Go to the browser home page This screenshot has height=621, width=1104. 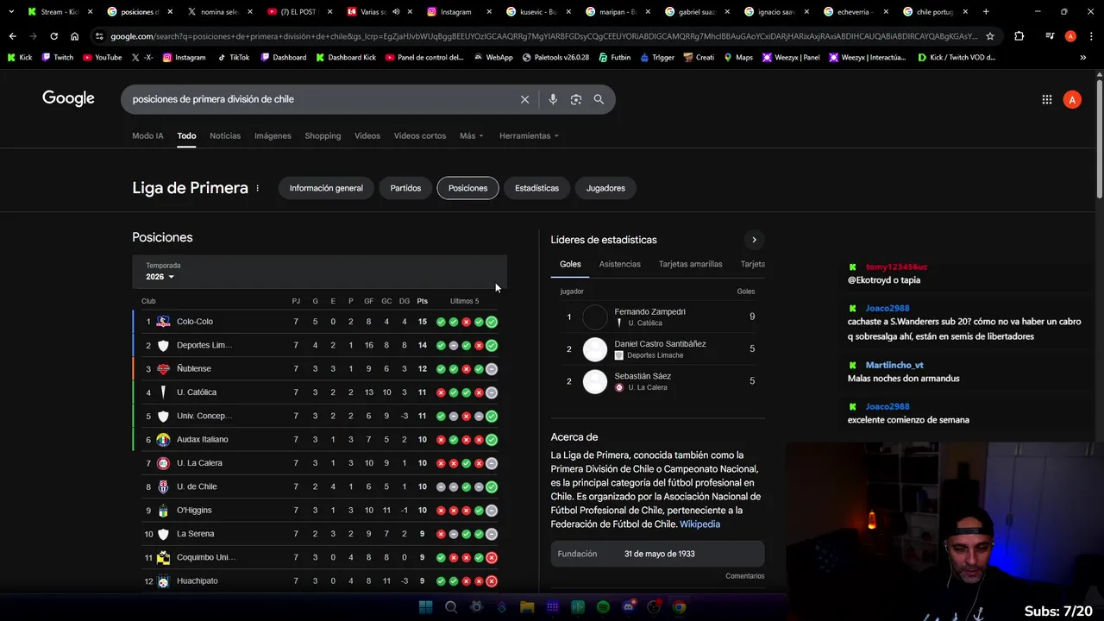click(75, 36)
